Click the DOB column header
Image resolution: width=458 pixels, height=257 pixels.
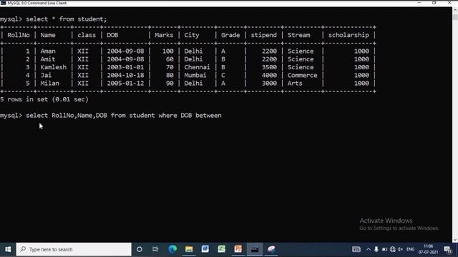(x=112, y=35)
